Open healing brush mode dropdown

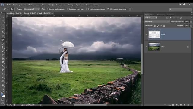coord(32,9)
